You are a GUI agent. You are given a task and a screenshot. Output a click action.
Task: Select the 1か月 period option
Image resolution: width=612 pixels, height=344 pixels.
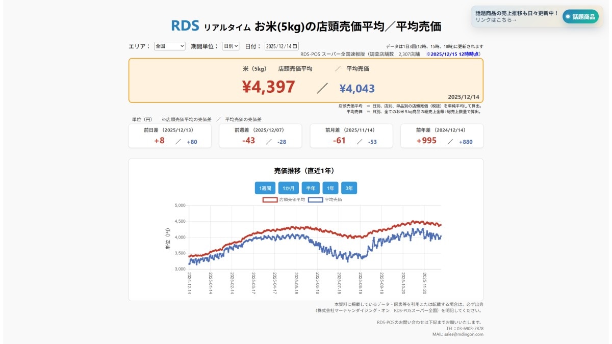click(x=288, y=188)
